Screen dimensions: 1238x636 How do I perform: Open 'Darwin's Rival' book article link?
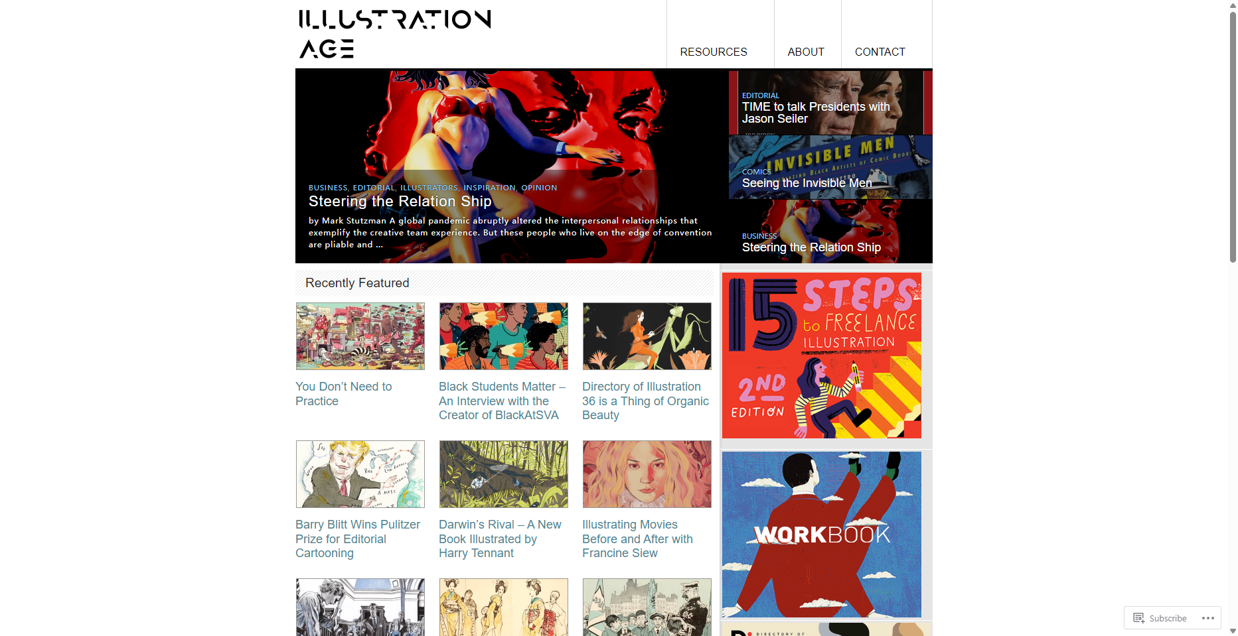[500, 539]
